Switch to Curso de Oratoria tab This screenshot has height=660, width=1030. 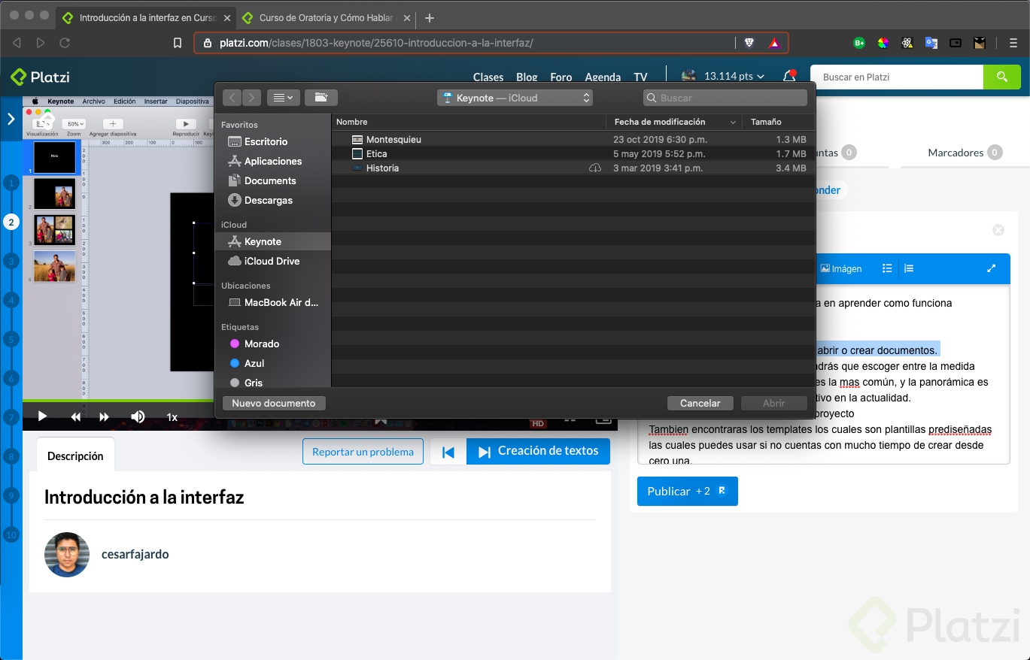[x=327, y=17]
